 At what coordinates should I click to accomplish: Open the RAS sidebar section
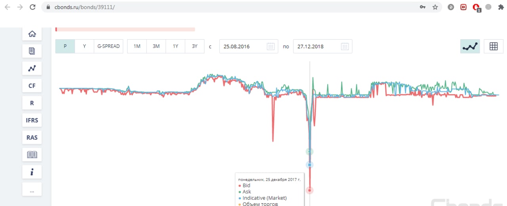coord(32,137)
